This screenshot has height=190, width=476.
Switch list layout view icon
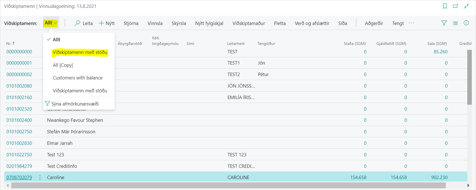point(455,23)
